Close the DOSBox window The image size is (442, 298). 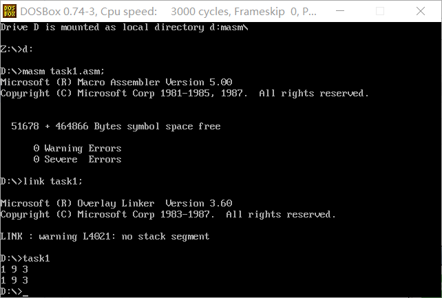pyautogui.click(x=421, y=11)
